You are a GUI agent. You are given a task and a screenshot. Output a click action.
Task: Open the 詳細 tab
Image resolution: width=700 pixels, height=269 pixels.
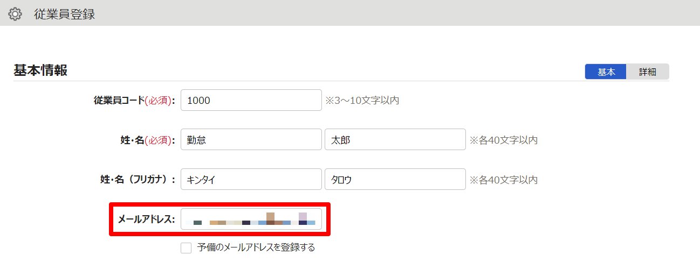pos(647,72)
